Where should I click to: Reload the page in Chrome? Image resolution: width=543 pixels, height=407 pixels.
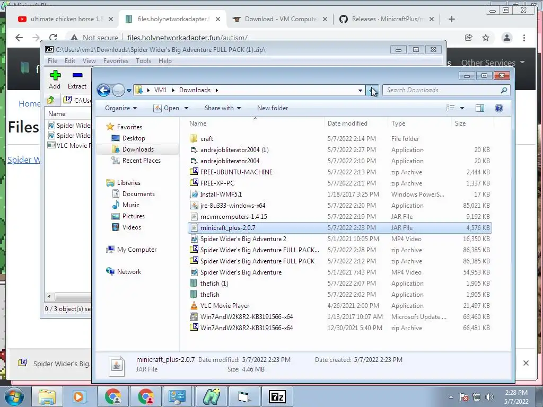pos(53,38)
